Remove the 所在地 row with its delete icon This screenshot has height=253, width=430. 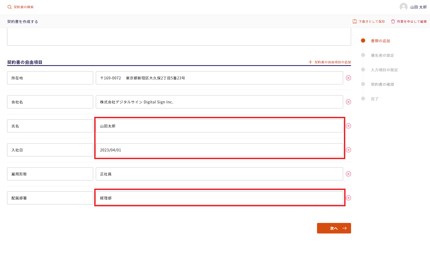pos(348,78)
